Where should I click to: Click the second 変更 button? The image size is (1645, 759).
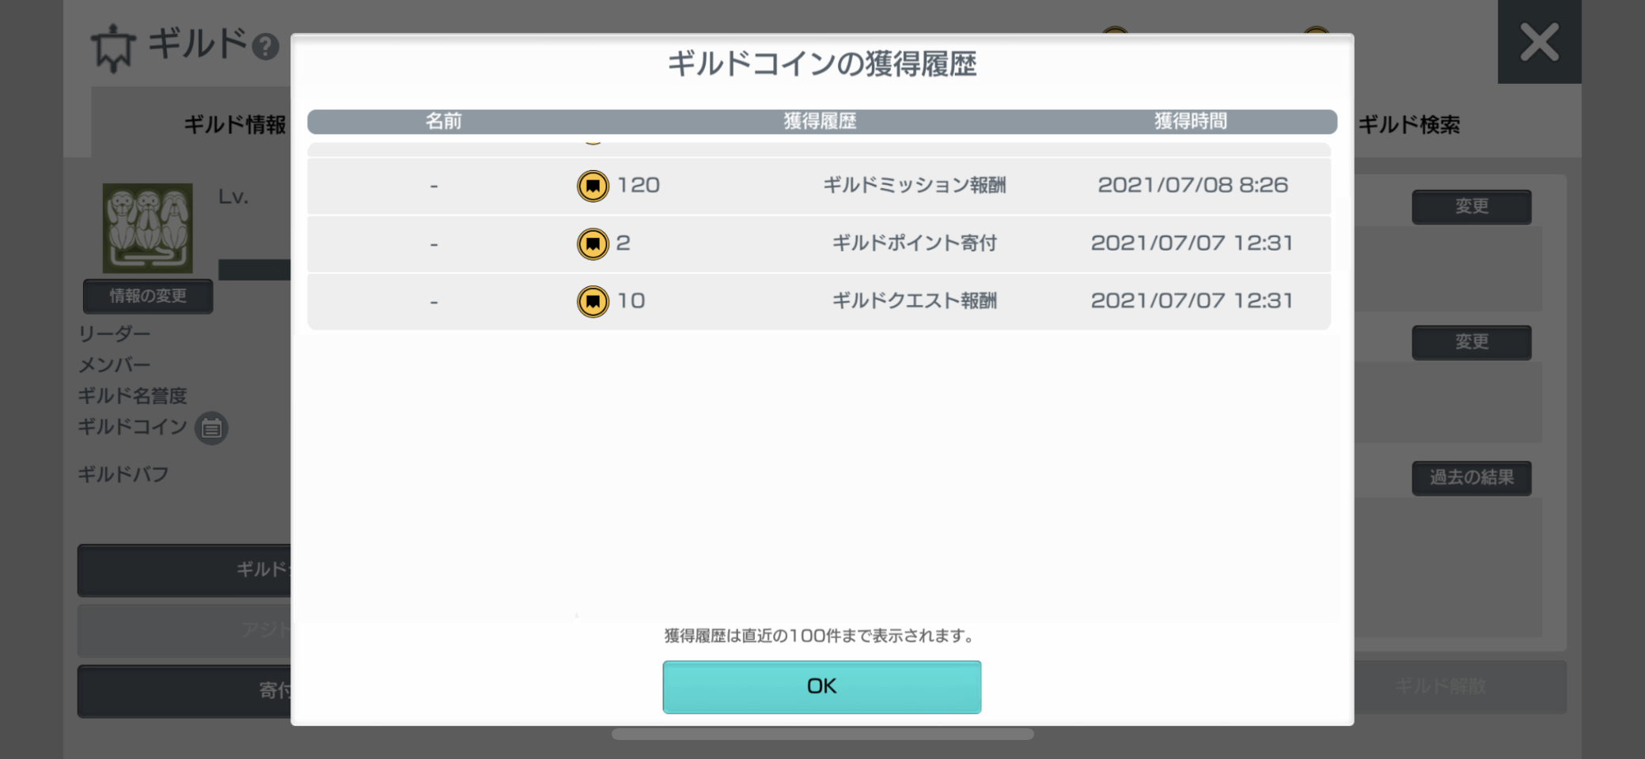1472,342
